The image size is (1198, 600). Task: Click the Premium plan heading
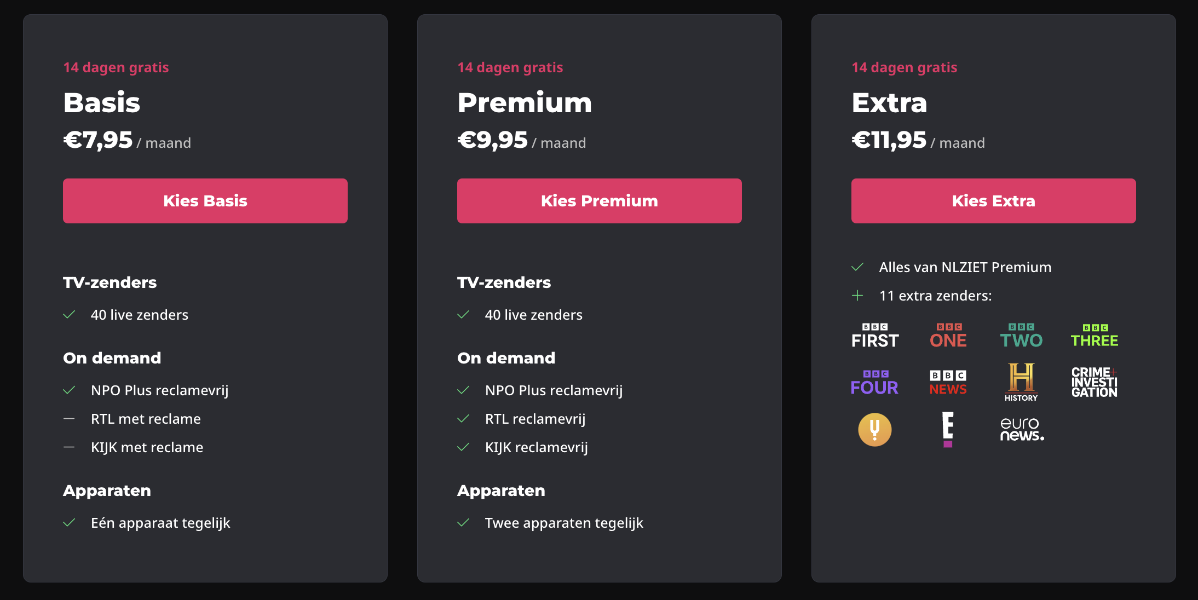click(x=525, y=103)
